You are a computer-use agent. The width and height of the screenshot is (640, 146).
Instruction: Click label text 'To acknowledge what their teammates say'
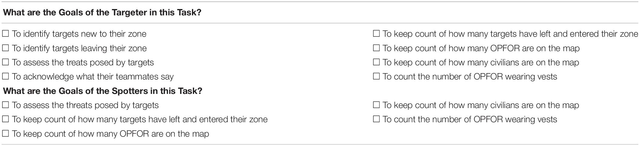click(93, 77)
